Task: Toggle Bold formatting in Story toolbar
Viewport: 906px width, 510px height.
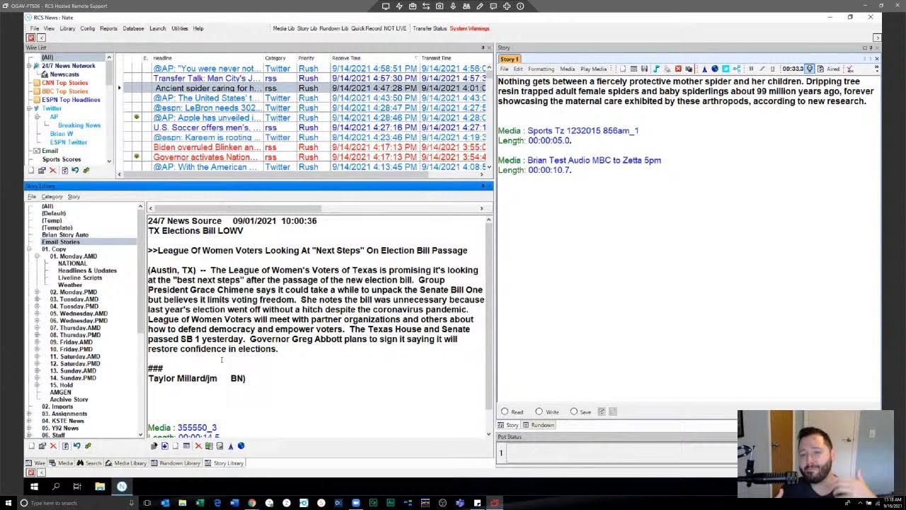Action: point(751,69)
